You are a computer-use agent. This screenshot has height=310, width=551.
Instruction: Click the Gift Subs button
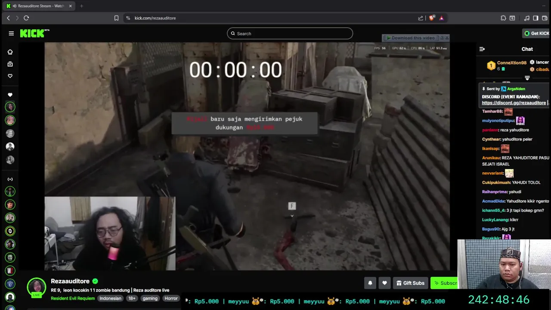tap(410, 283)
